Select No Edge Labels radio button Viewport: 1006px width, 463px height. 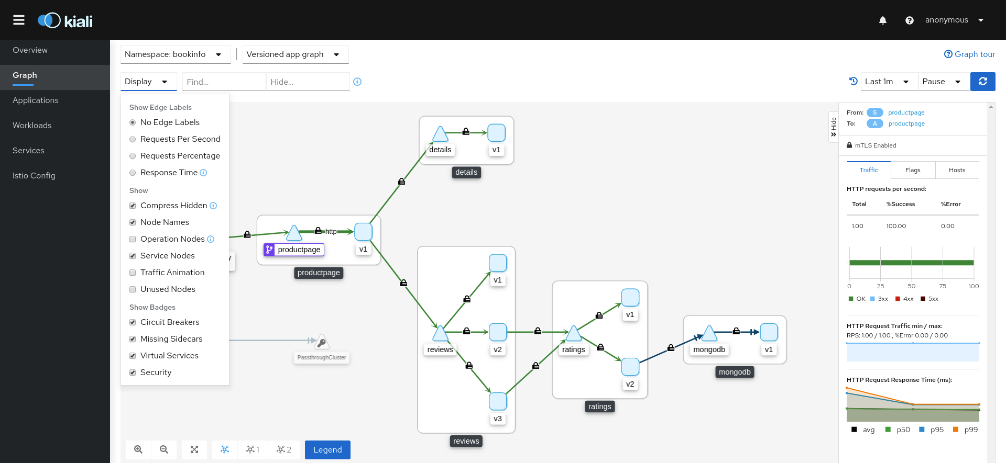click(133, 122)
